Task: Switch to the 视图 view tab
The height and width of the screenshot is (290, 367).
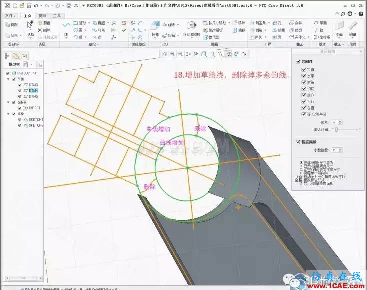Action: [42, 16]
